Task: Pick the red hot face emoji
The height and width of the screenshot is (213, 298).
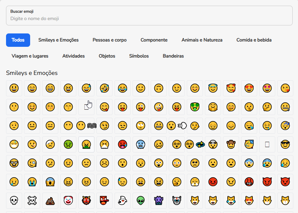Action: tap(123, 144)
